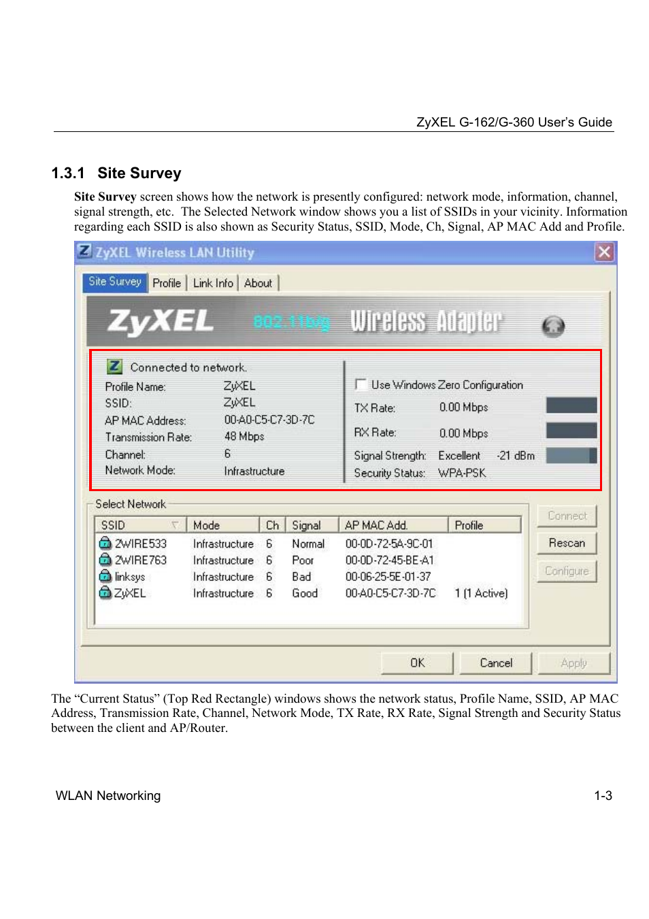Click the Rescan button
Viewport: 649px width, 919px height.
(x=567, y=543)
